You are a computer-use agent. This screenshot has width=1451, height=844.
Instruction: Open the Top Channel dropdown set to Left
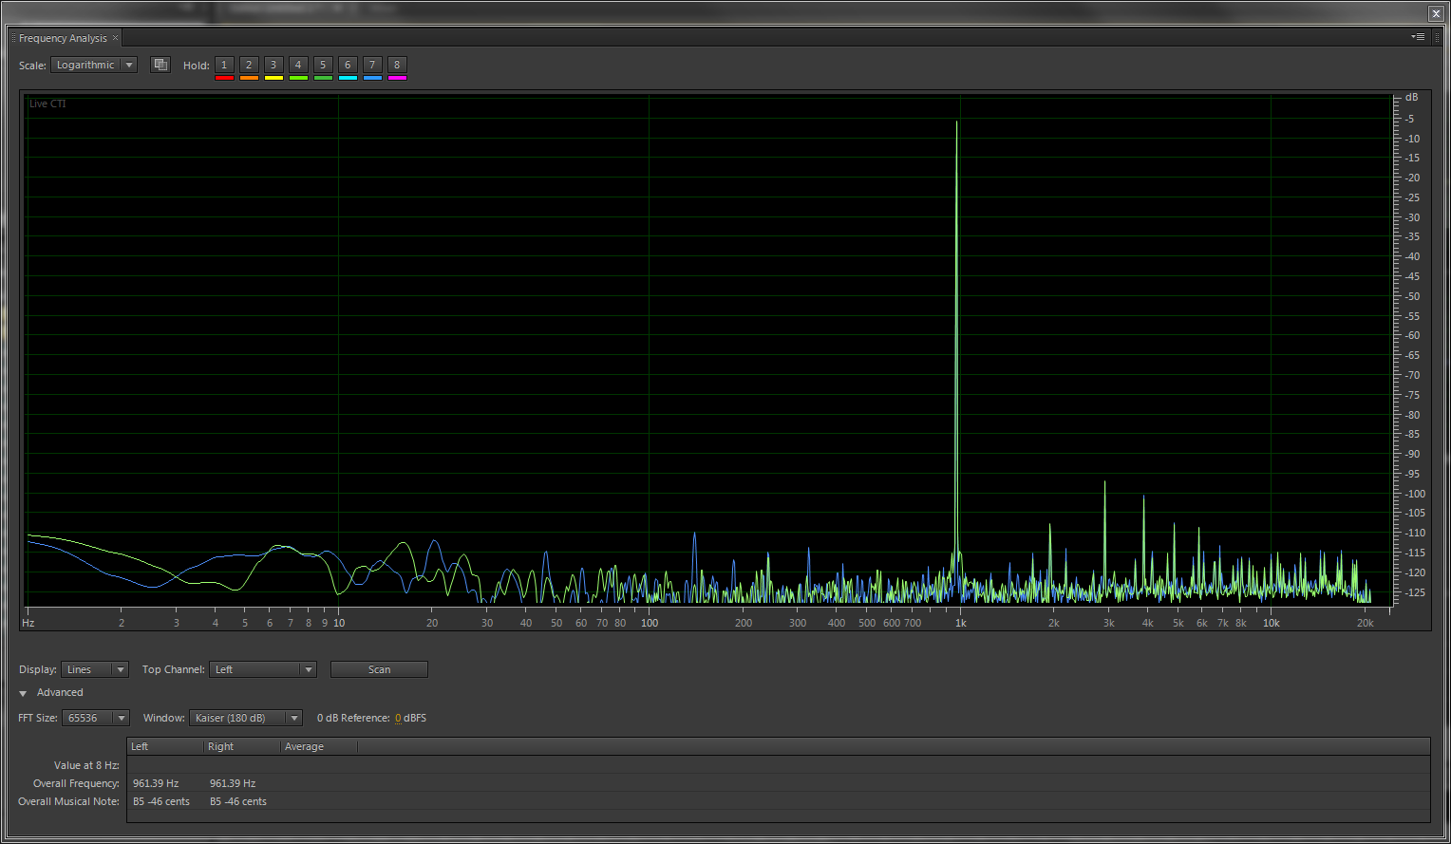[263, 669]
